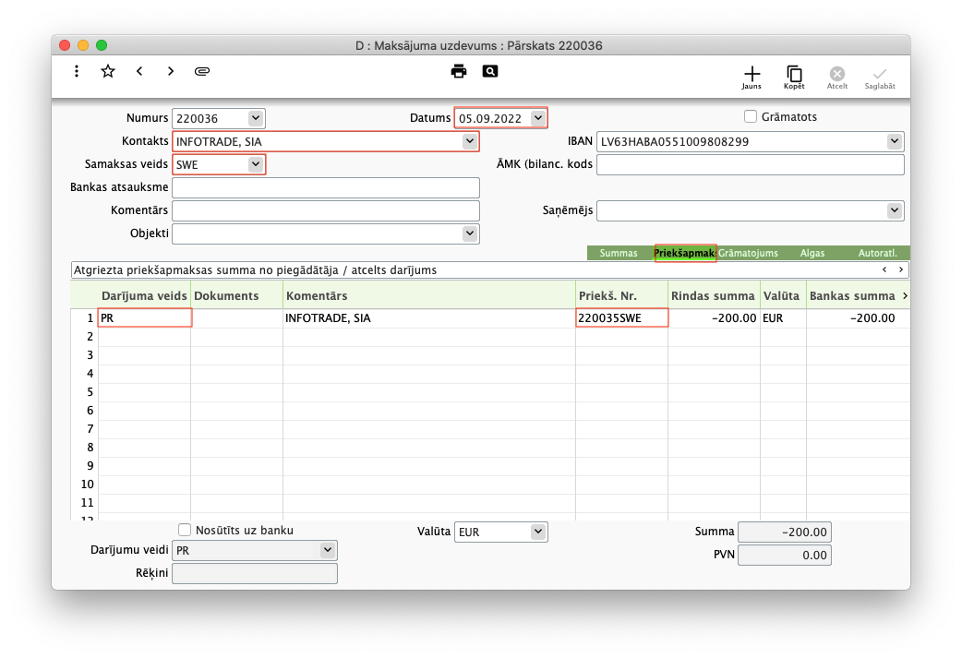Duplicate record using Kopēt
Viewport: 962px width, 658px height.
[794, 77]
